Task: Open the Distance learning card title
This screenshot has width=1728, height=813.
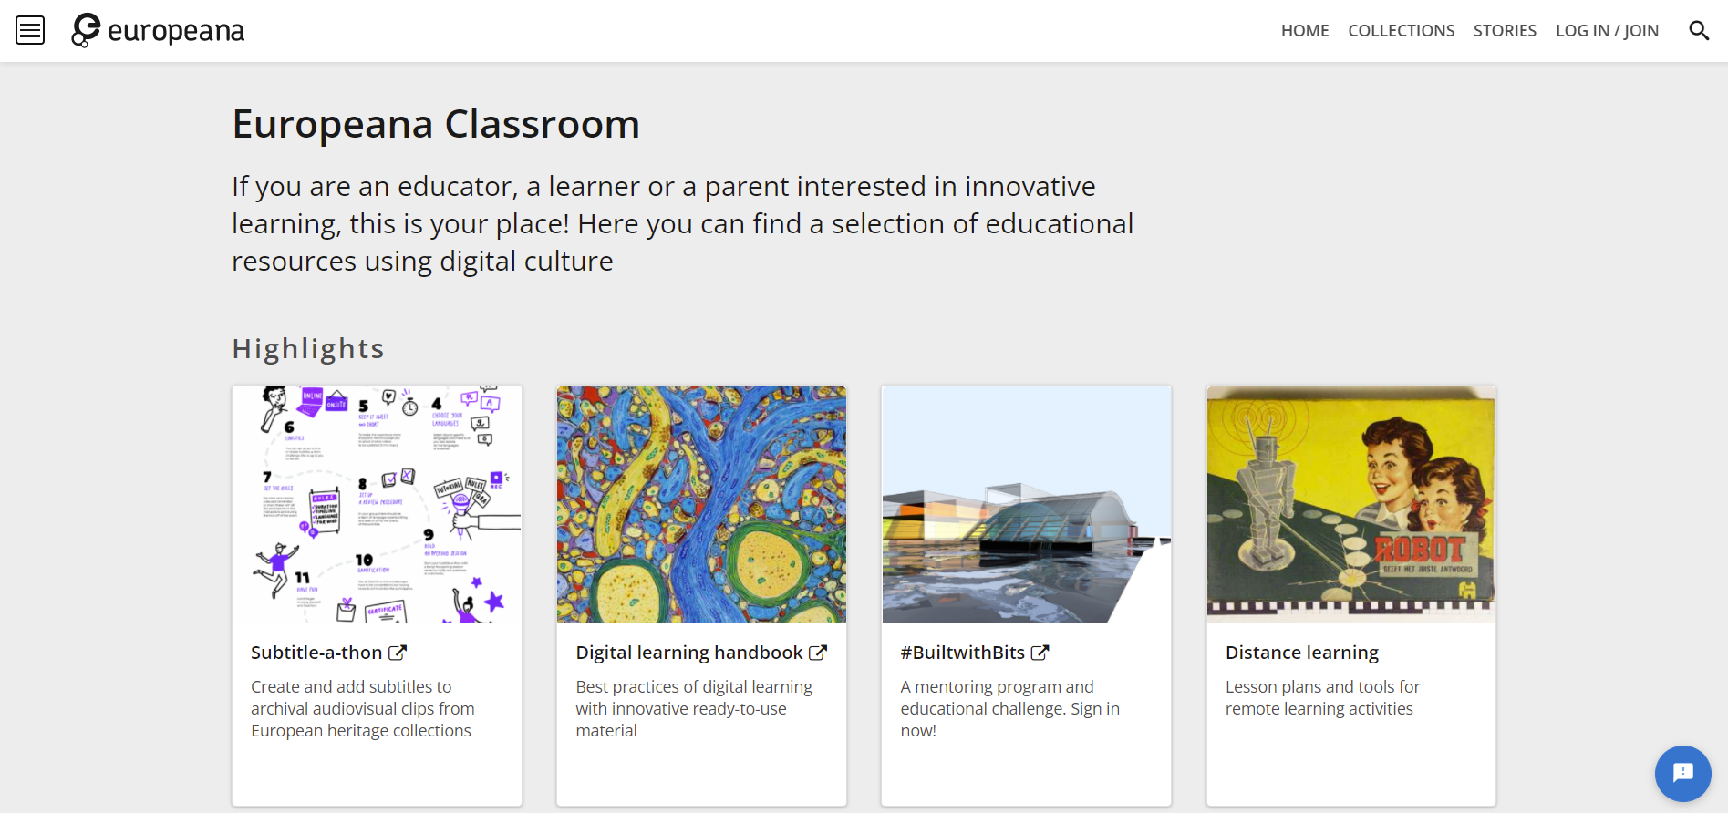Action: click(x=1301, y=653)
